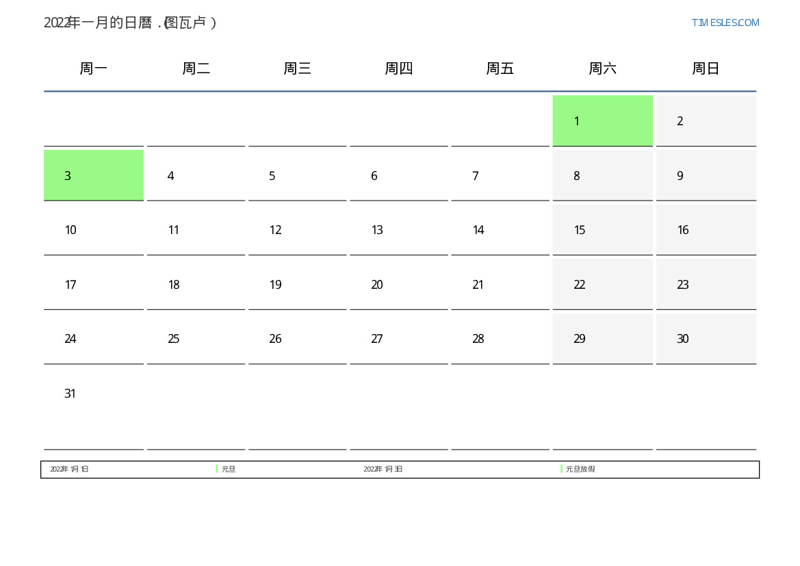Click the highlighted January 1 holiday cell
Screen dimensions: 800x566
tap(602, 120)
